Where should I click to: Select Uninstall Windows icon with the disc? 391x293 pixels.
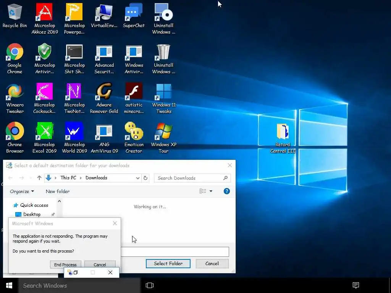coord(163,19)
